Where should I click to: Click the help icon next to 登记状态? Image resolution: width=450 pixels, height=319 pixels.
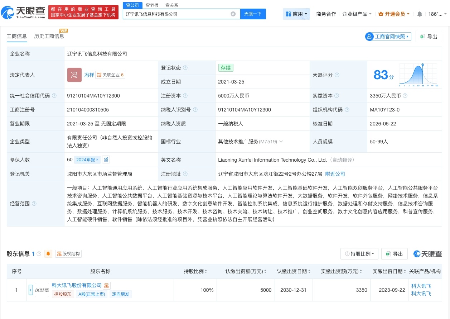pyautogui.click(x=185, y=68)
